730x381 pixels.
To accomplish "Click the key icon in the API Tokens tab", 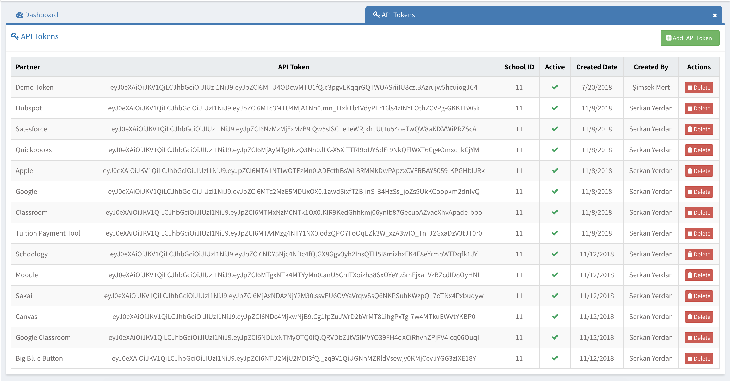I will pyautogui.click(x=376, y=14).
